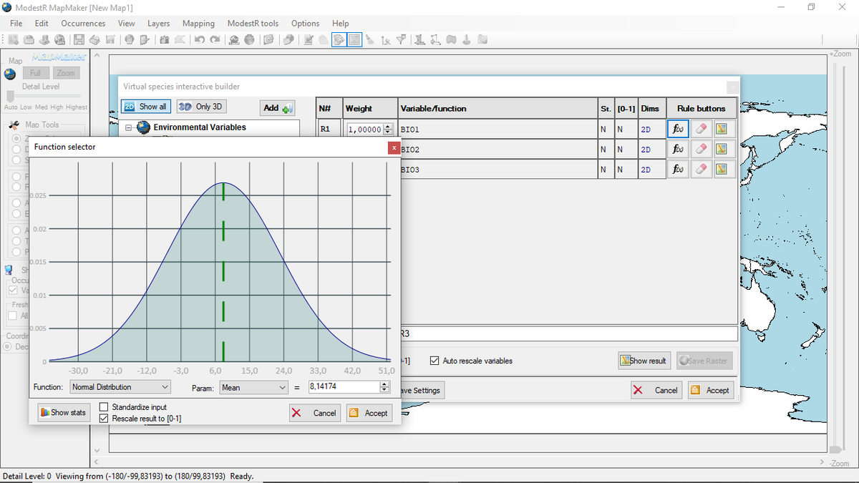
Task: Close the Function selector dialog
Action: (394, 147)
